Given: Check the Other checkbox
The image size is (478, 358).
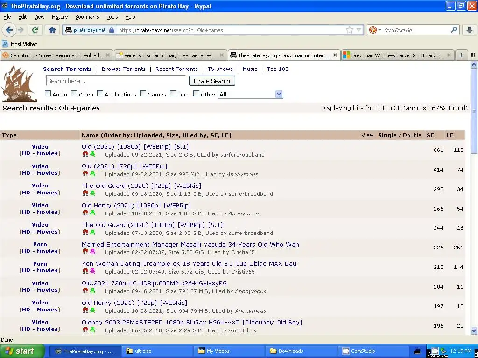Looking at the screenshot, I should pyautogui.click(x=197, y=94).
